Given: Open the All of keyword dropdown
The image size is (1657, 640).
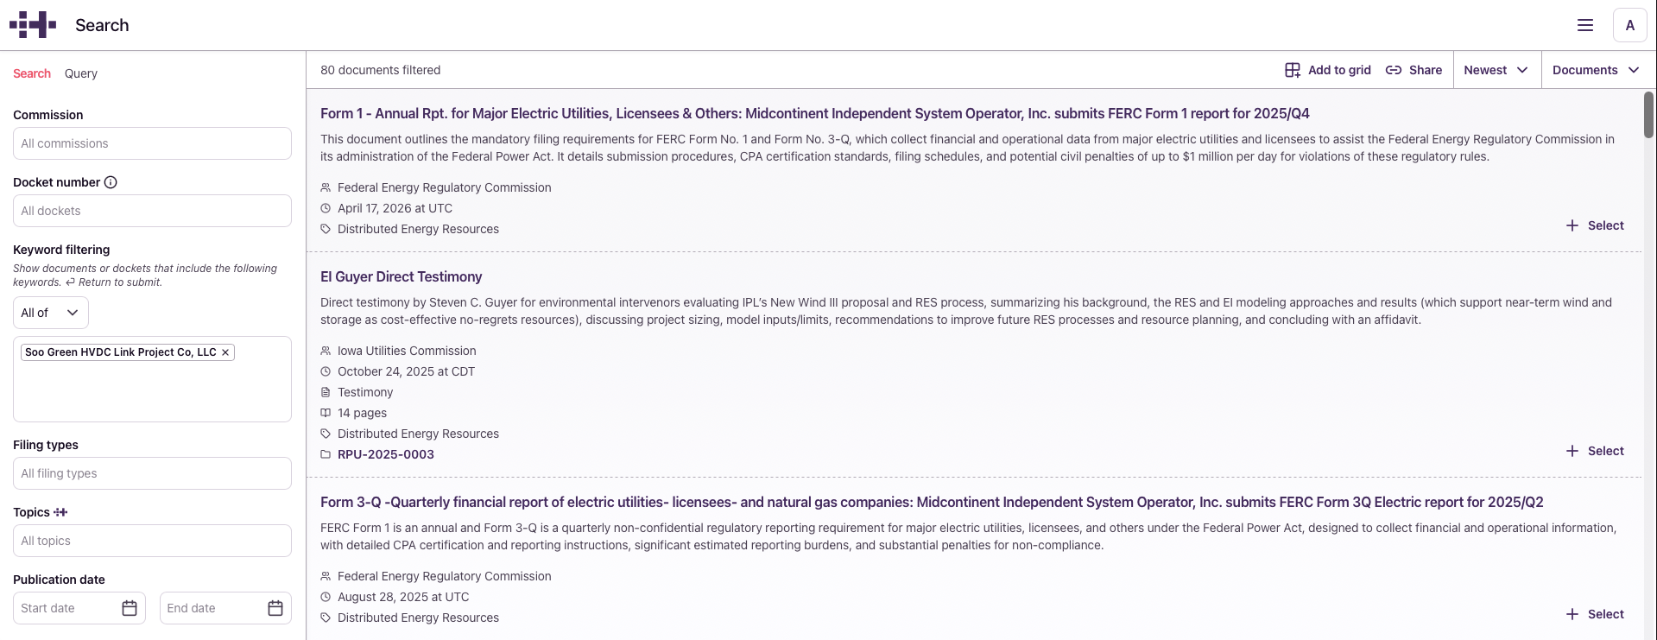Looking at the screenshot, I should (51, 313).
